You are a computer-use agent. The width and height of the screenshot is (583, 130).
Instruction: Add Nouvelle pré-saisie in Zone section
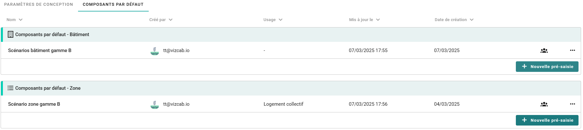coord(547,120)
